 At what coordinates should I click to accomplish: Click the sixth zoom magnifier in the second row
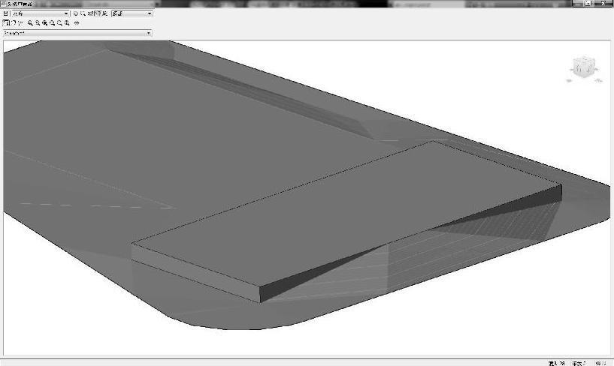67,23
